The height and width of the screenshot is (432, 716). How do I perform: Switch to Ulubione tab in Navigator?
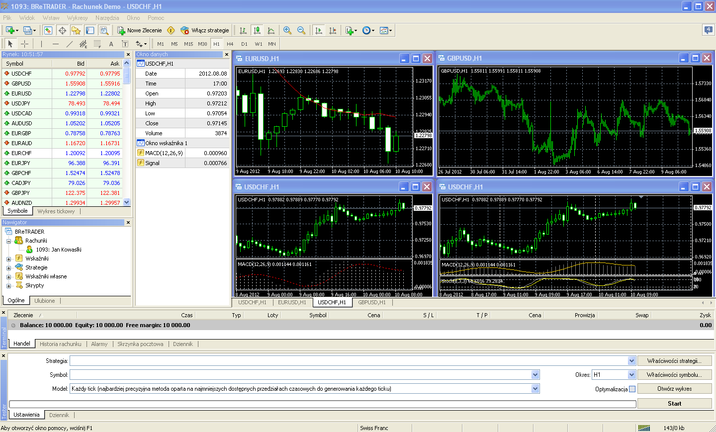coord(45,301)
